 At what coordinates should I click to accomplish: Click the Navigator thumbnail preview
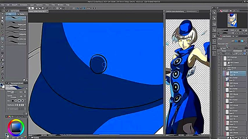232,20
